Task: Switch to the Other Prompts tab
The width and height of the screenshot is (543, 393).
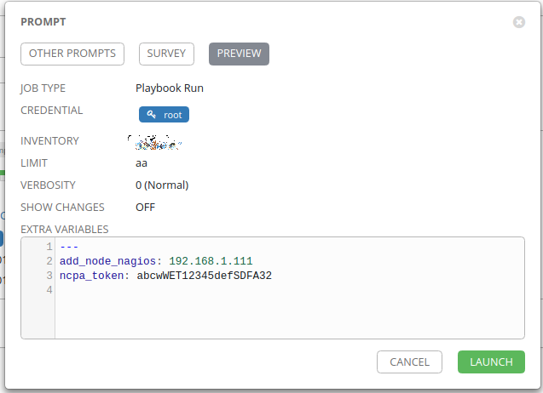Action: (x=72, y=54)
